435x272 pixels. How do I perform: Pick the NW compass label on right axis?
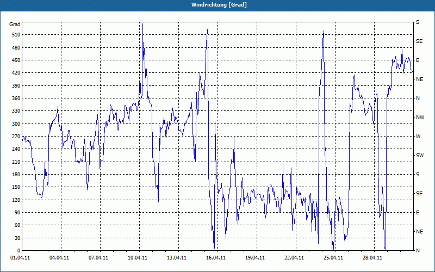pos(420,118)
